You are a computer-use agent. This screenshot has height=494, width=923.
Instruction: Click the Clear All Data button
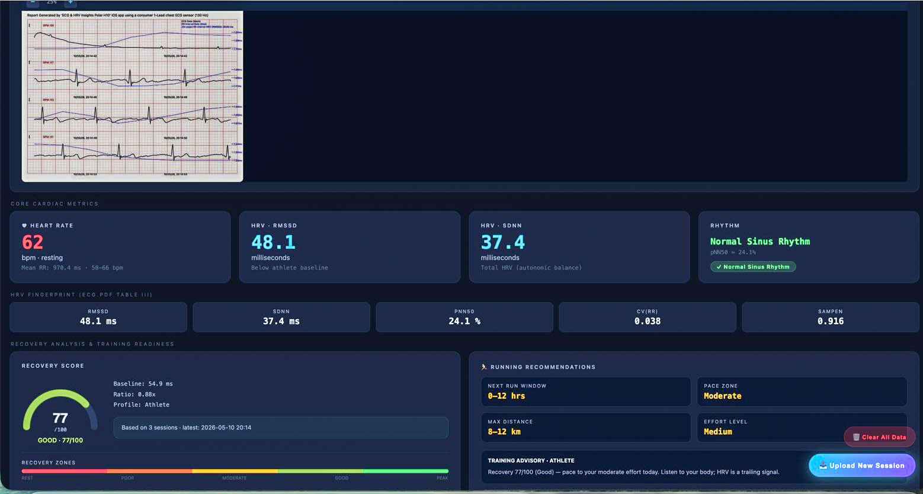pos(880,437)
